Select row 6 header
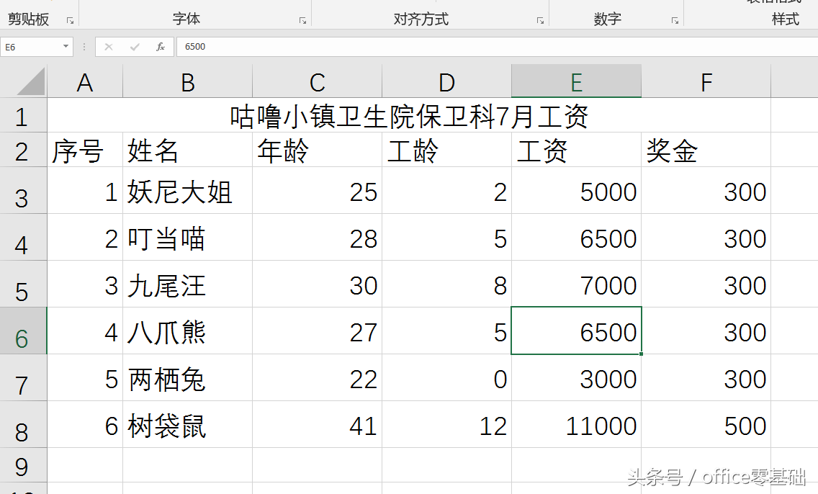The width and height of the screenshot is (818, 494). coord(24,331)
